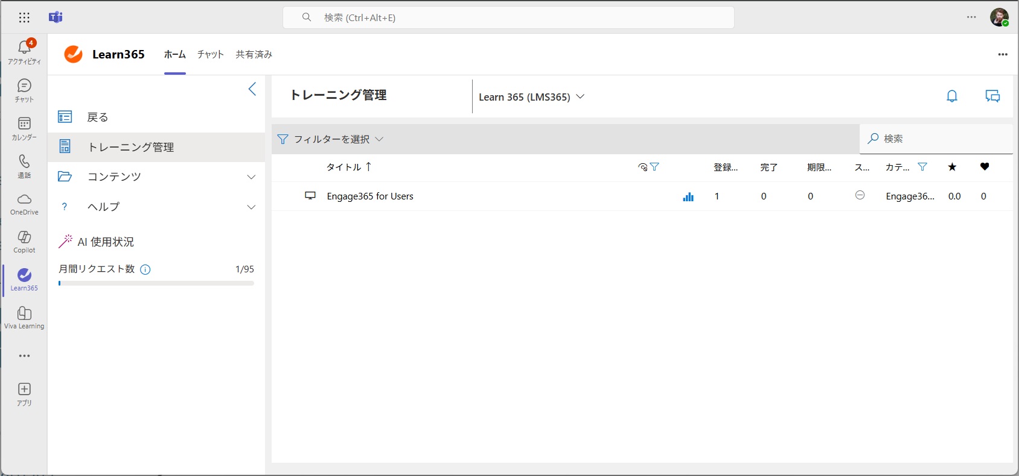Click the status icon for Engage365 row

point(860,195)
